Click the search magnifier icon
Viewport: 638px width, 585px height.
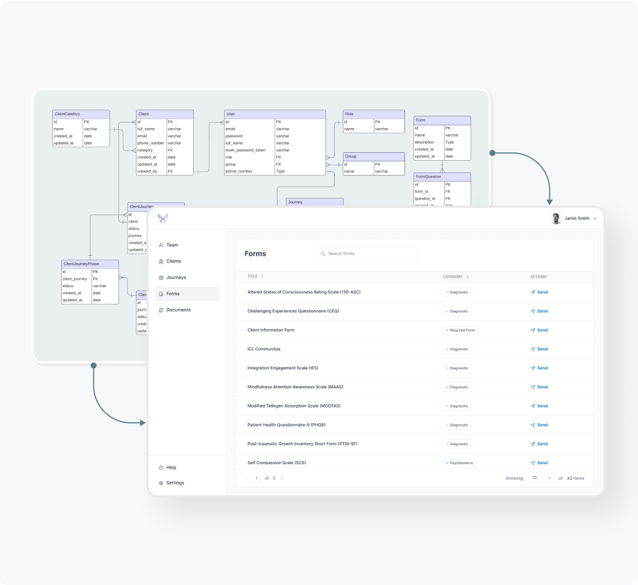click(323, 254)
